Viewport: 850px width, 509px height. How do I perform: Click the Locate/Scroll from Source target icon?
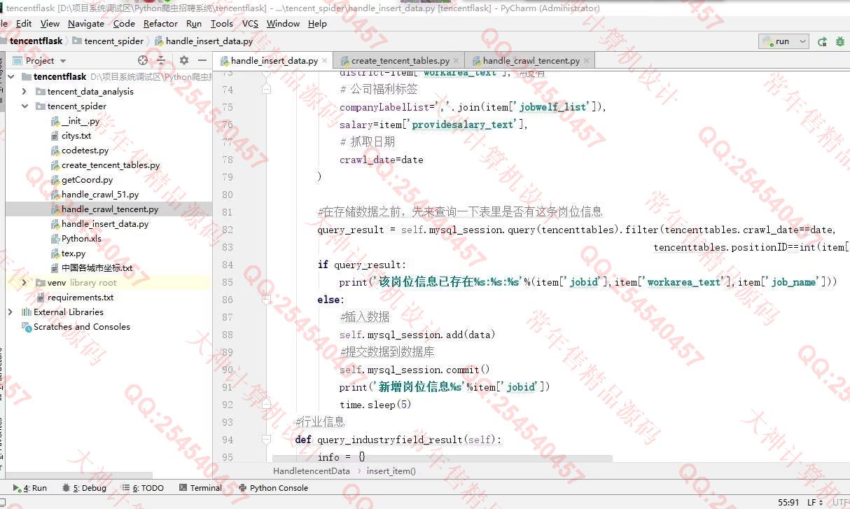pos(143,60)
